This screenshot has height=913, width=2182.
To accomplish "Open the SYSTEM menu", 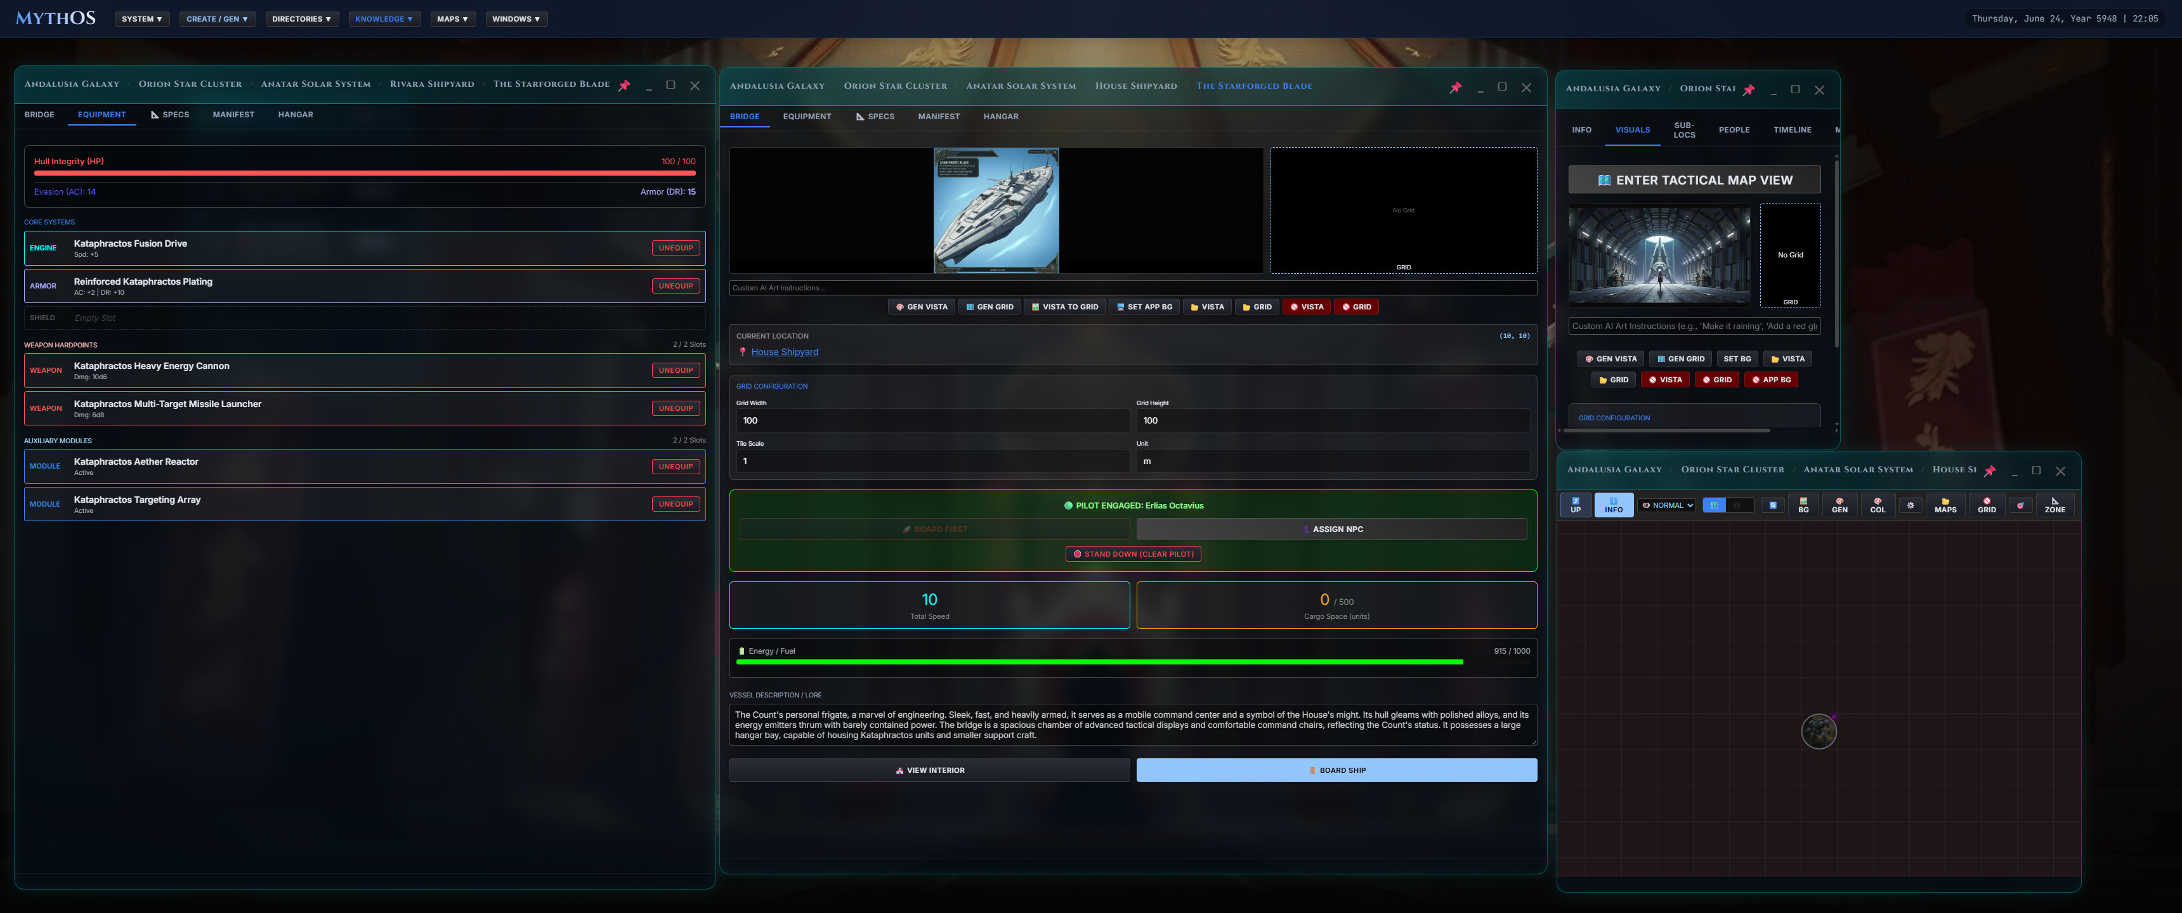I will (141, 18).
